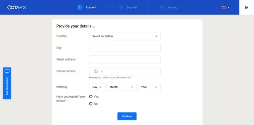Select step 2 Deposit tab

click(x=127, y=8)
